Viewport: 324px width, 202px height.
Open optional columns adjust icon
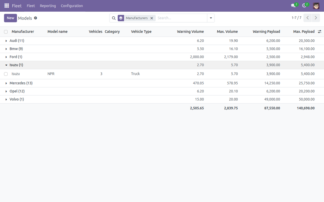coord(320,32)
